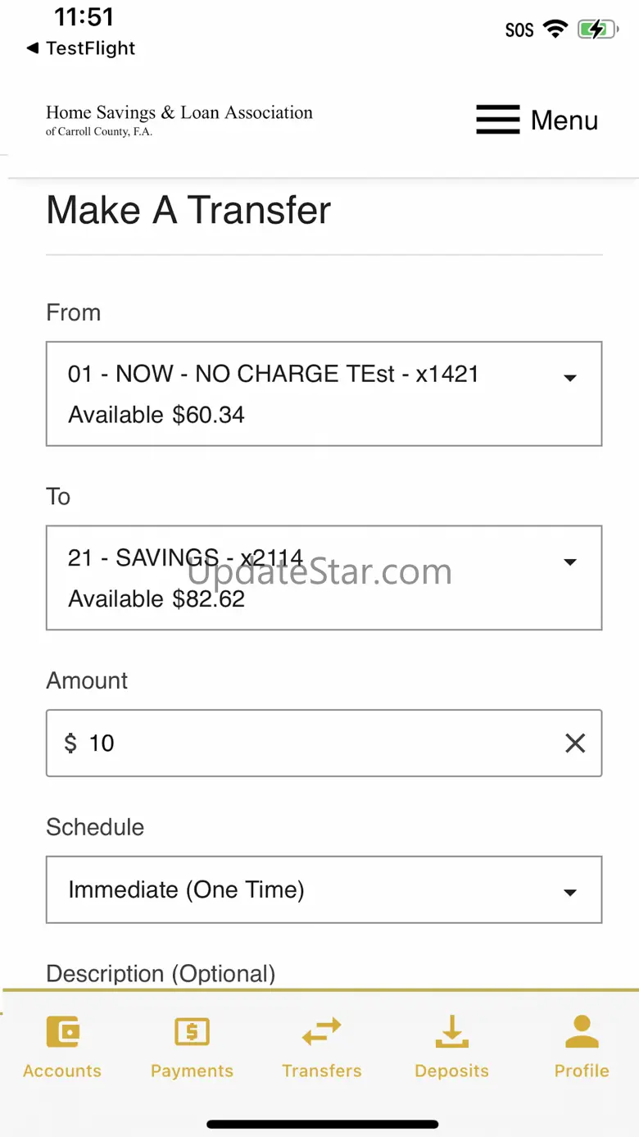Expand the To account dropdown
Screen dimensions: 639x1137
coord(324,577)
